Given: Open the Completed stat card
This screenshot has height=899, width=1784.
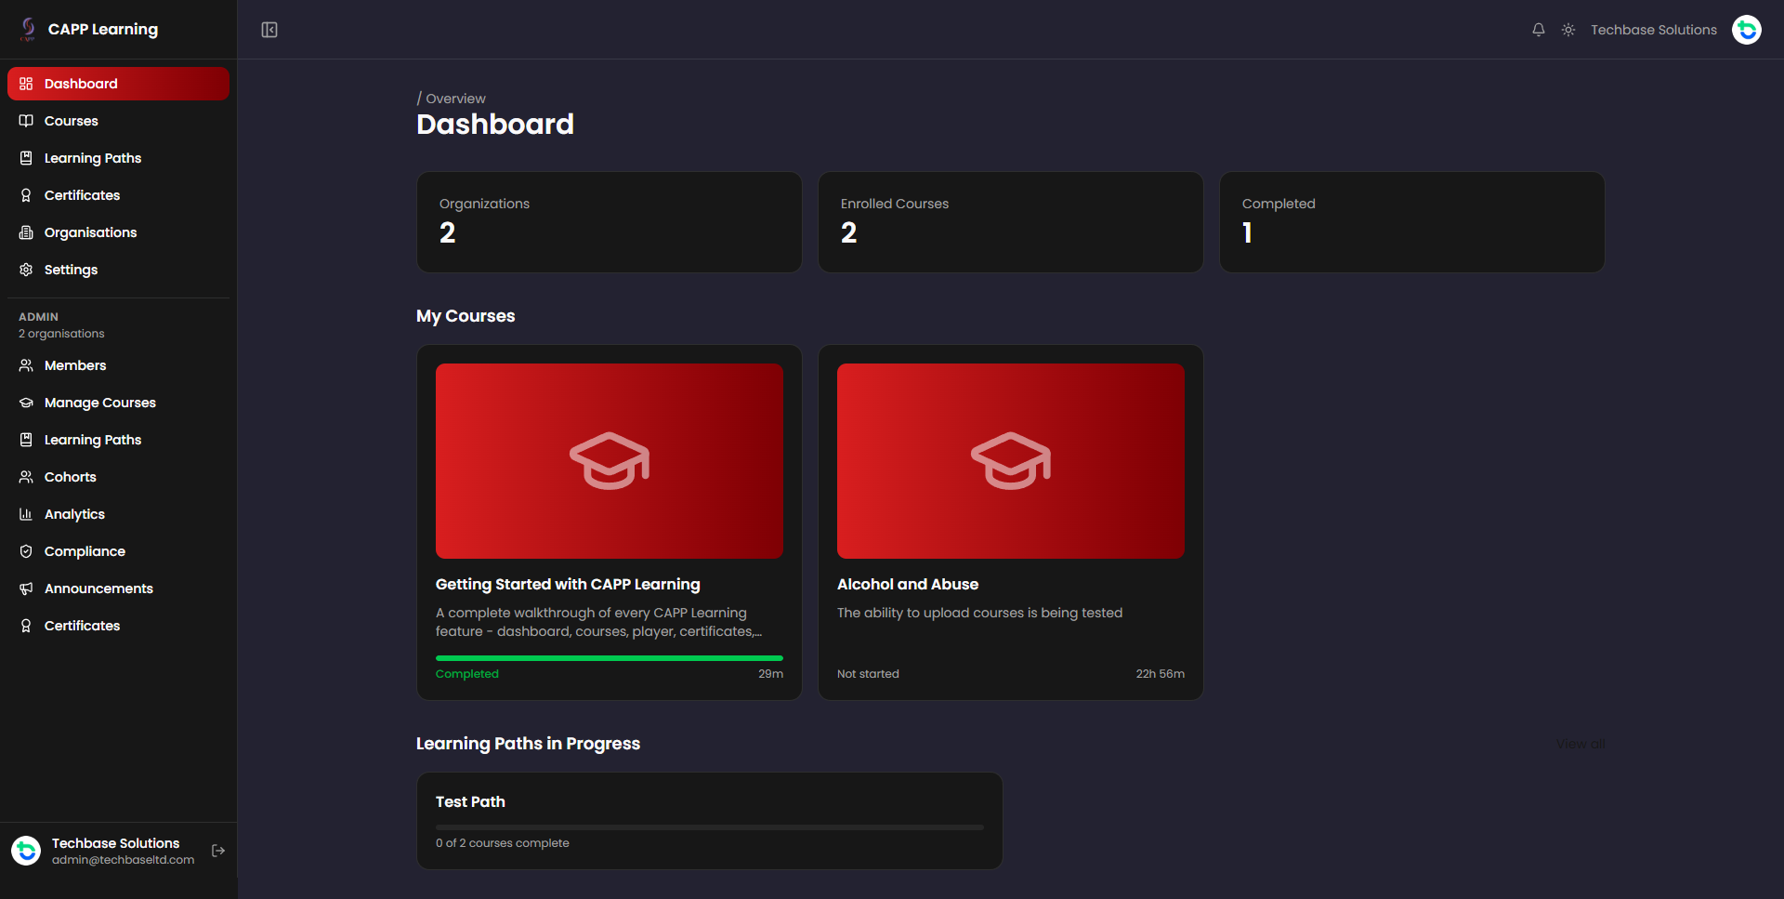Looking at the screenshot, I should (x=1412, y=222).
